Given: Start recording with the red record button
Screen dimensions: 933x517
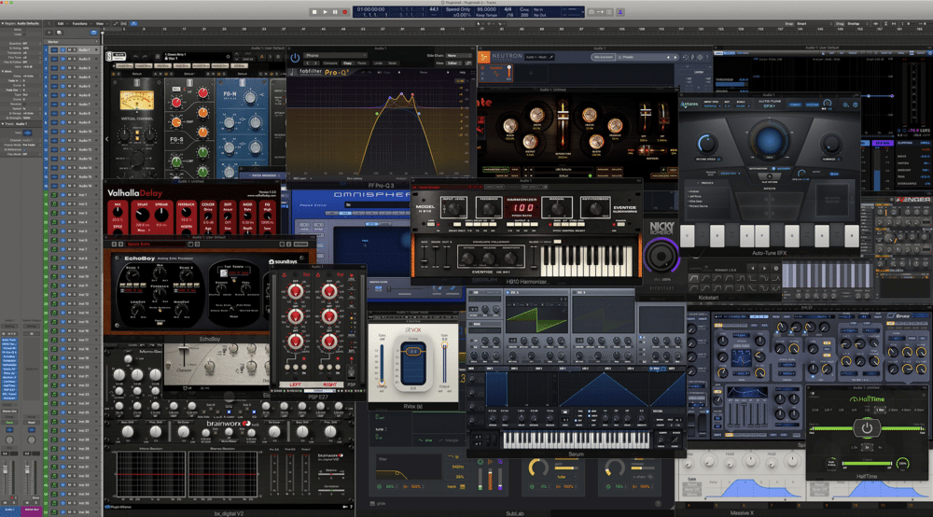Looking at the screenshot, I should click(344, 11).
